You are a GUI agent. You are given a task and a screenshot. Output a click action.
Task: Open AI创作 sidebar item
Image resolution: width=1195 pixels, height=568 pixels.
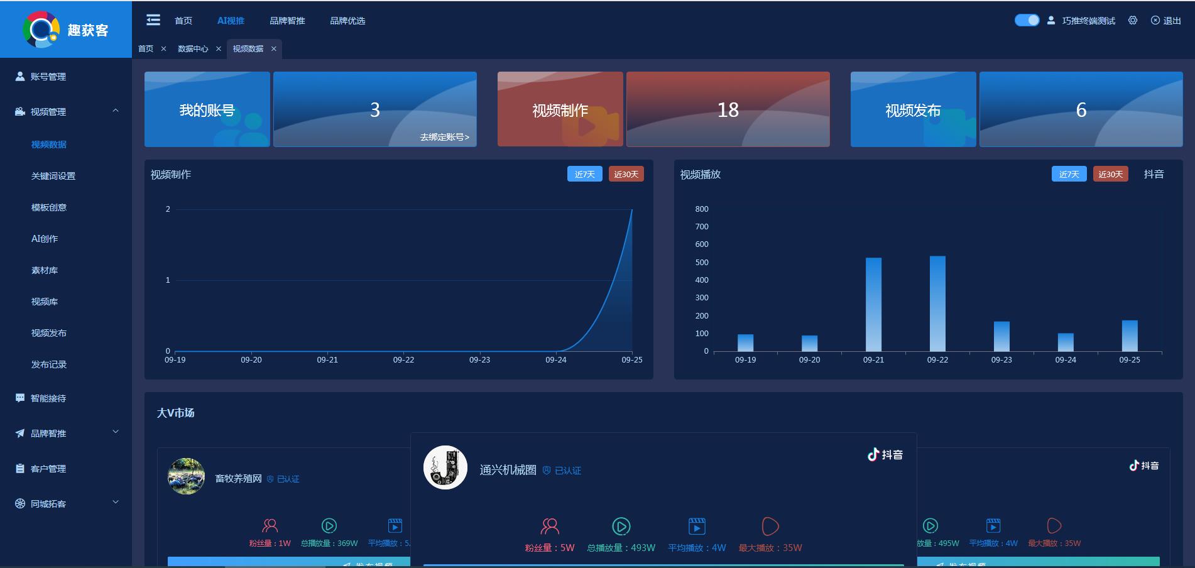coord(45,239)
